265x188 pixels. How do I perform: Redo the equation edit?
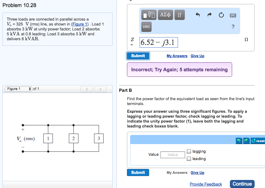pos(209,14)
